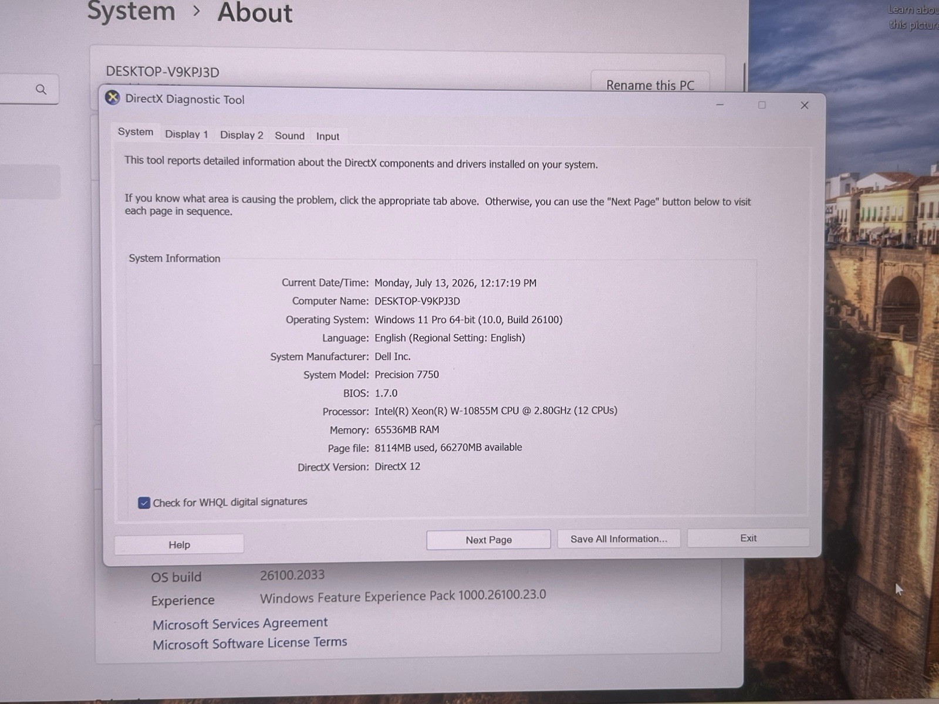939x704 pixels.
Task: Click the Help button
Action: pos(179,544)
